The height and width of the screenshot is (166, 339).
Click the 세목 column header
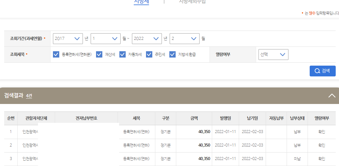[x=136, y=118]
